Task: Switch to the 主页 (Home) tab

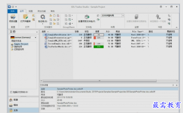Action: pos(21,11)
